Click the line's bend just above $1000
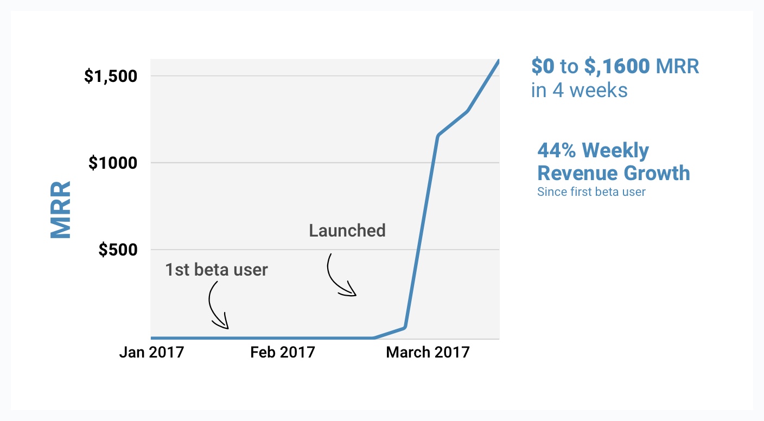The width and height of the screenshot is (764, 421). tap(438, 135)
